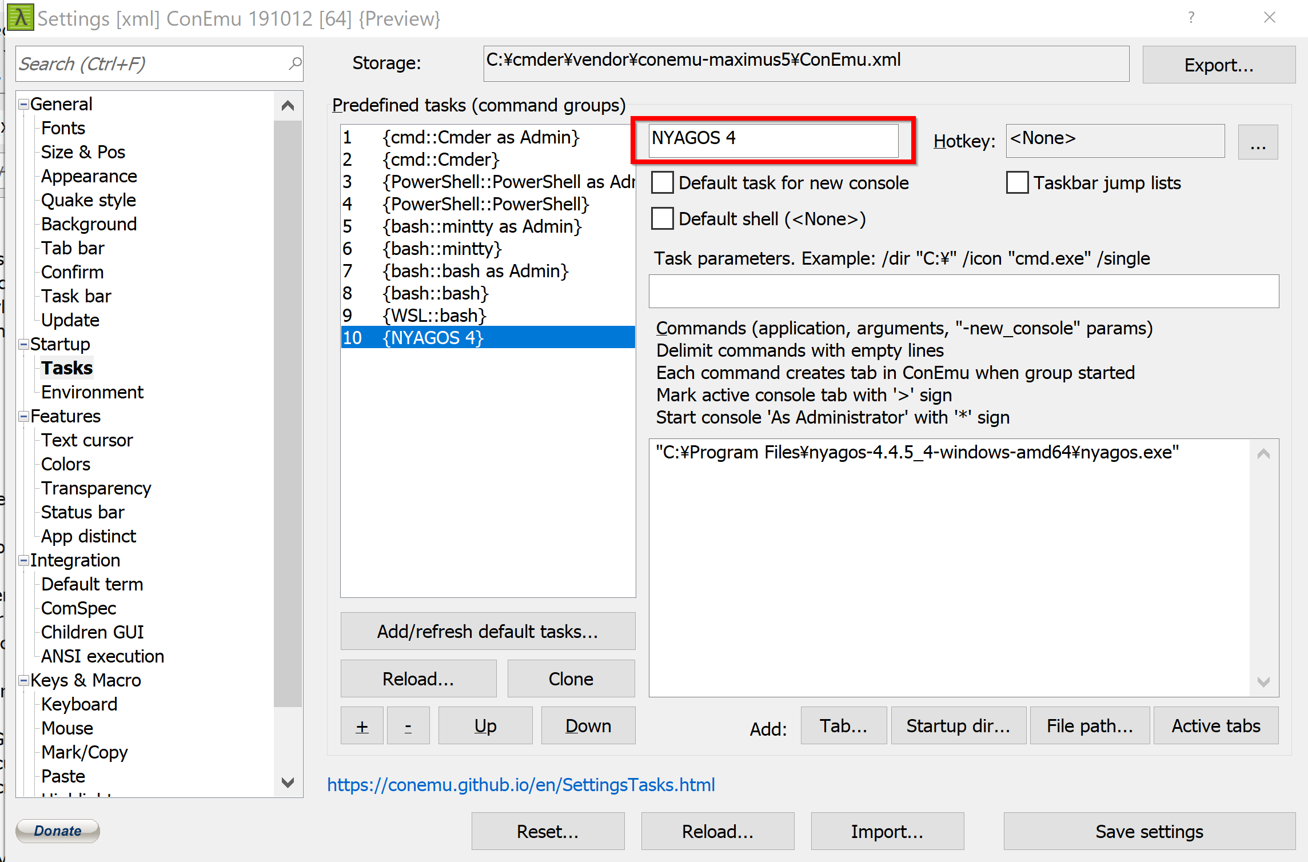This screenshot has height=862, width=1308.
Task: Click Startup dir... button
Action: 959,725
